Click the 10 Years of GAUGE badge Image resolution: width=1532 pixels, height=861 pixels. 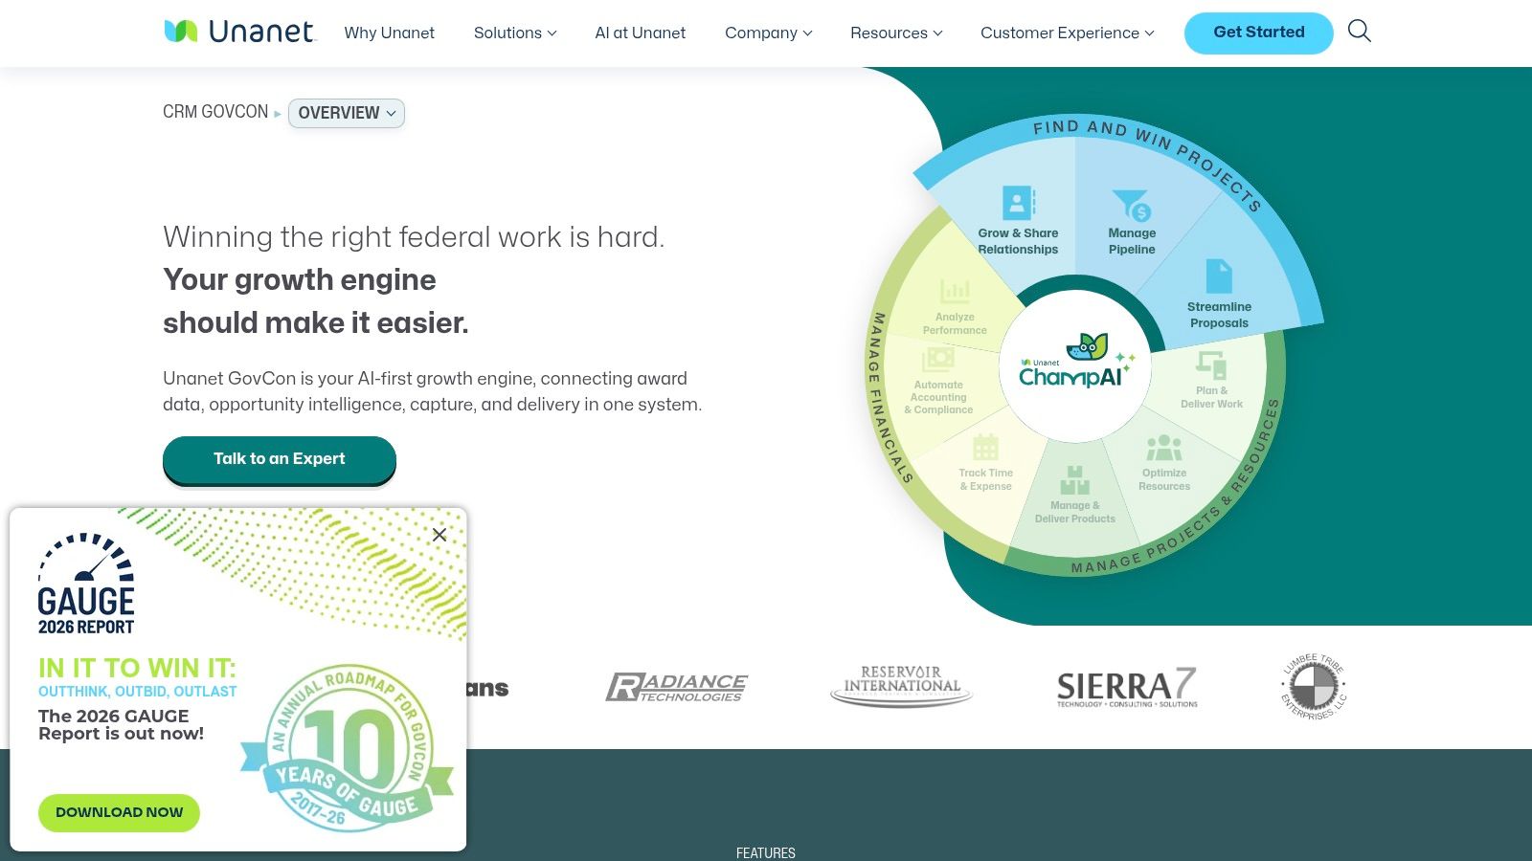pyautogui.click(x=348, y=748)
